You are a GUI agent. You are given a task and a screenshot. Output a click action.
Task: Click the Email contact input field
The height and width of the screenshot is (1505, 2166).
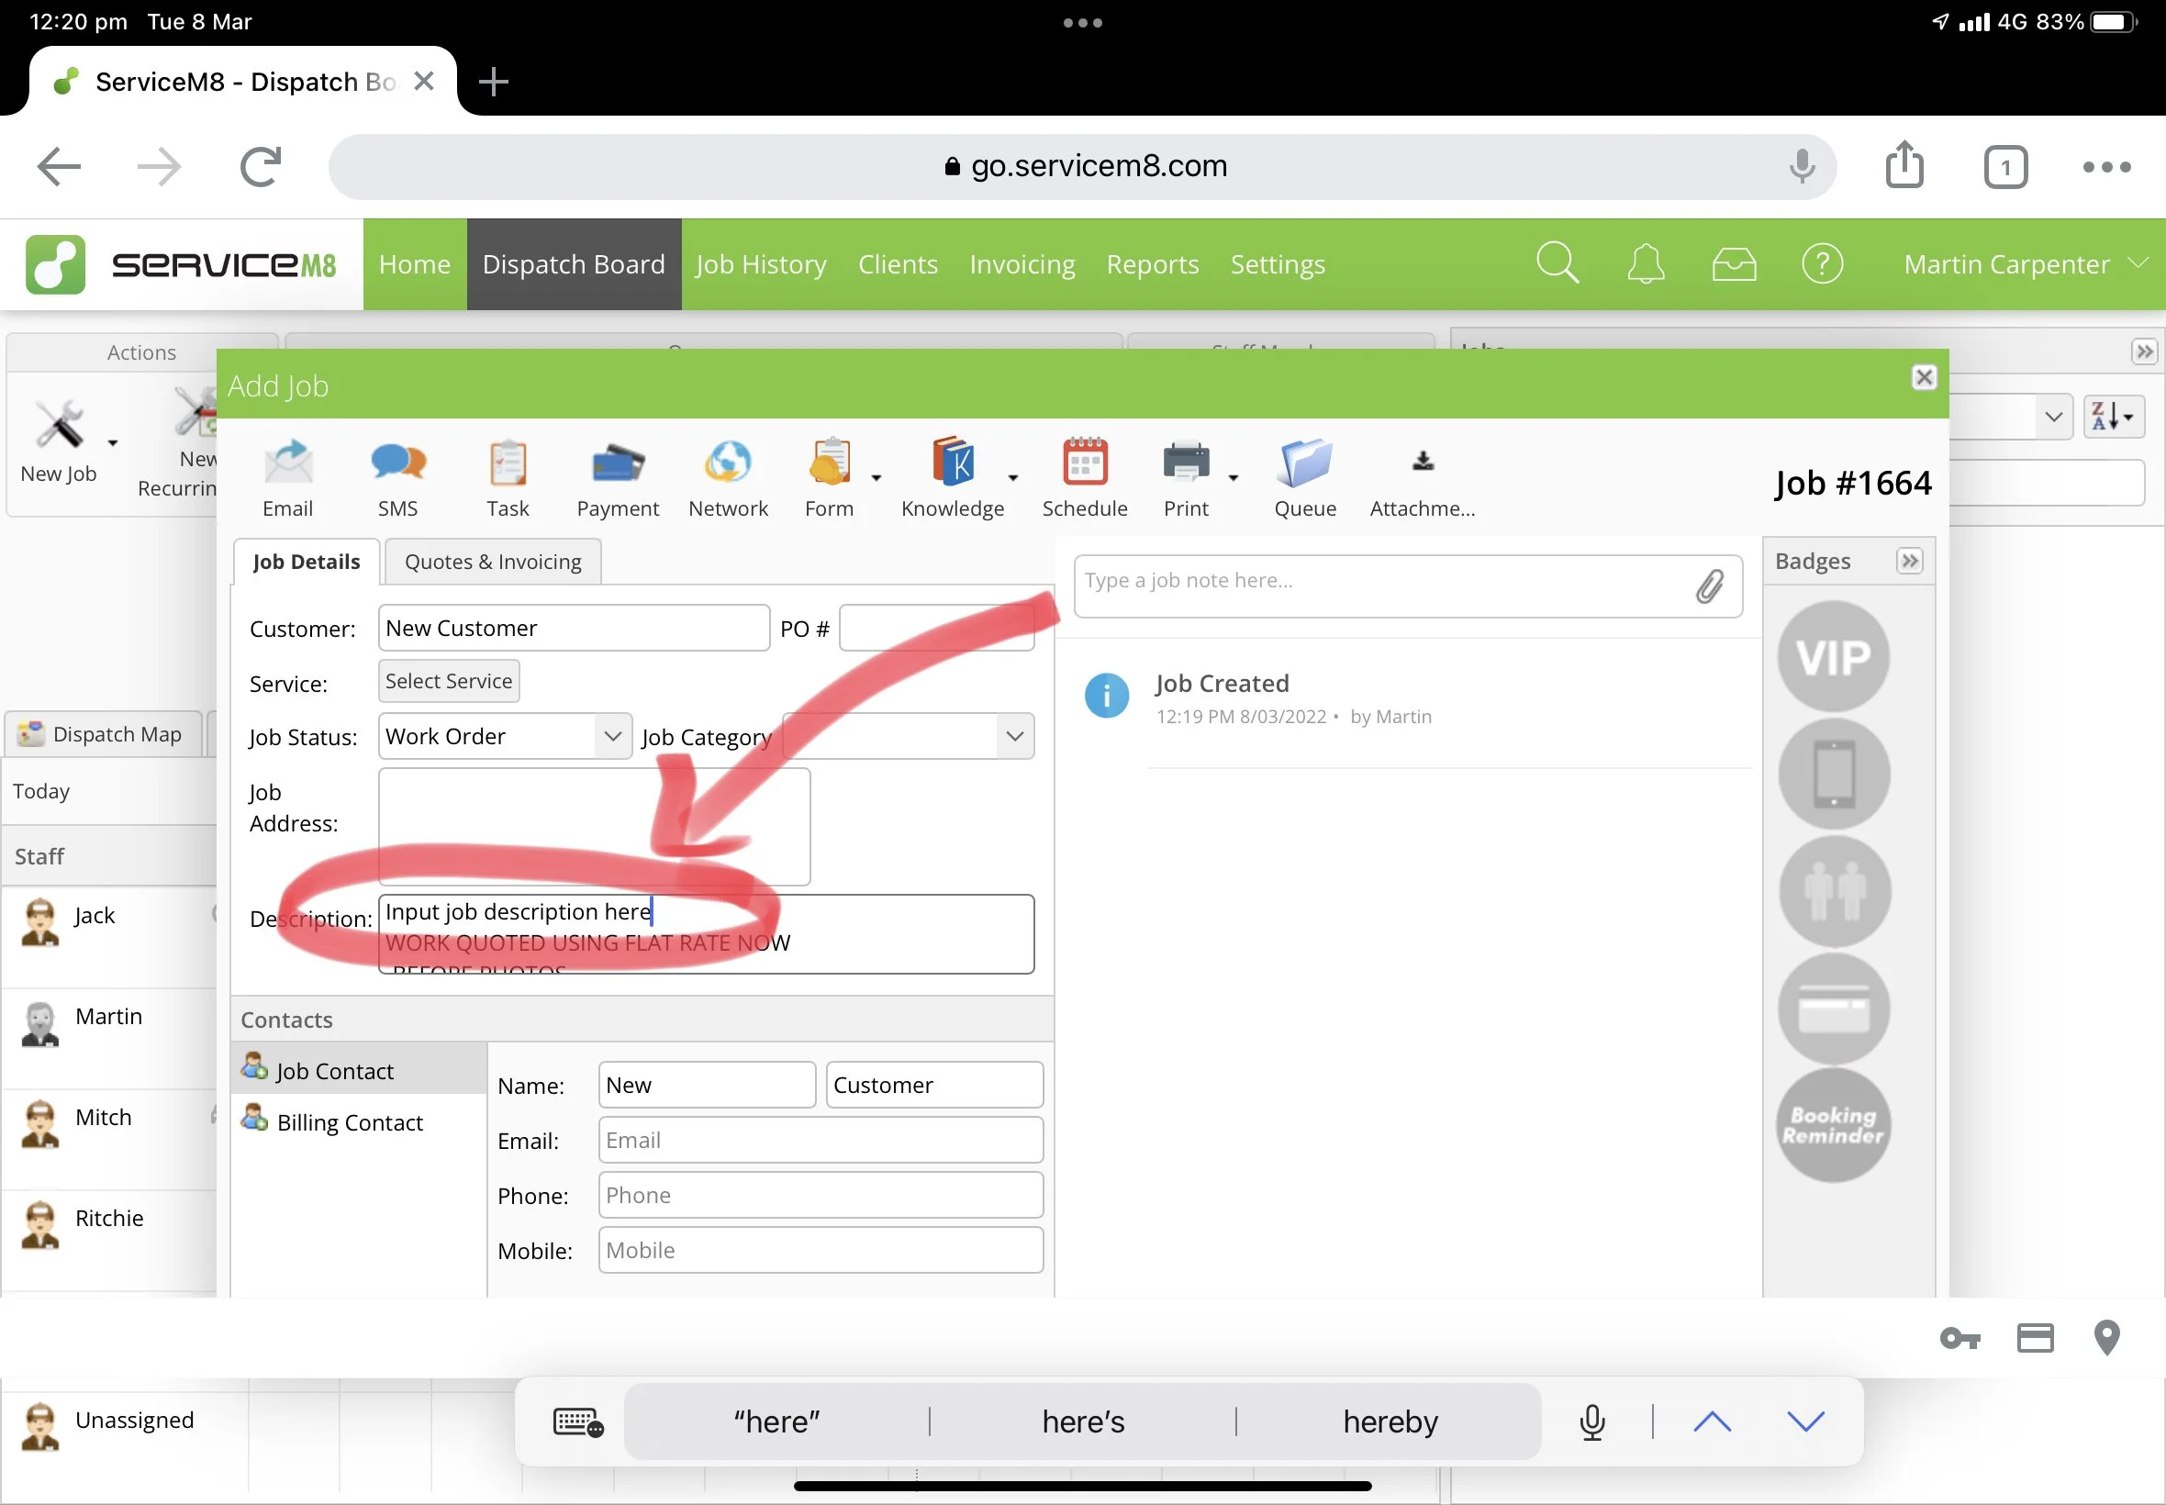[821, 1140]
